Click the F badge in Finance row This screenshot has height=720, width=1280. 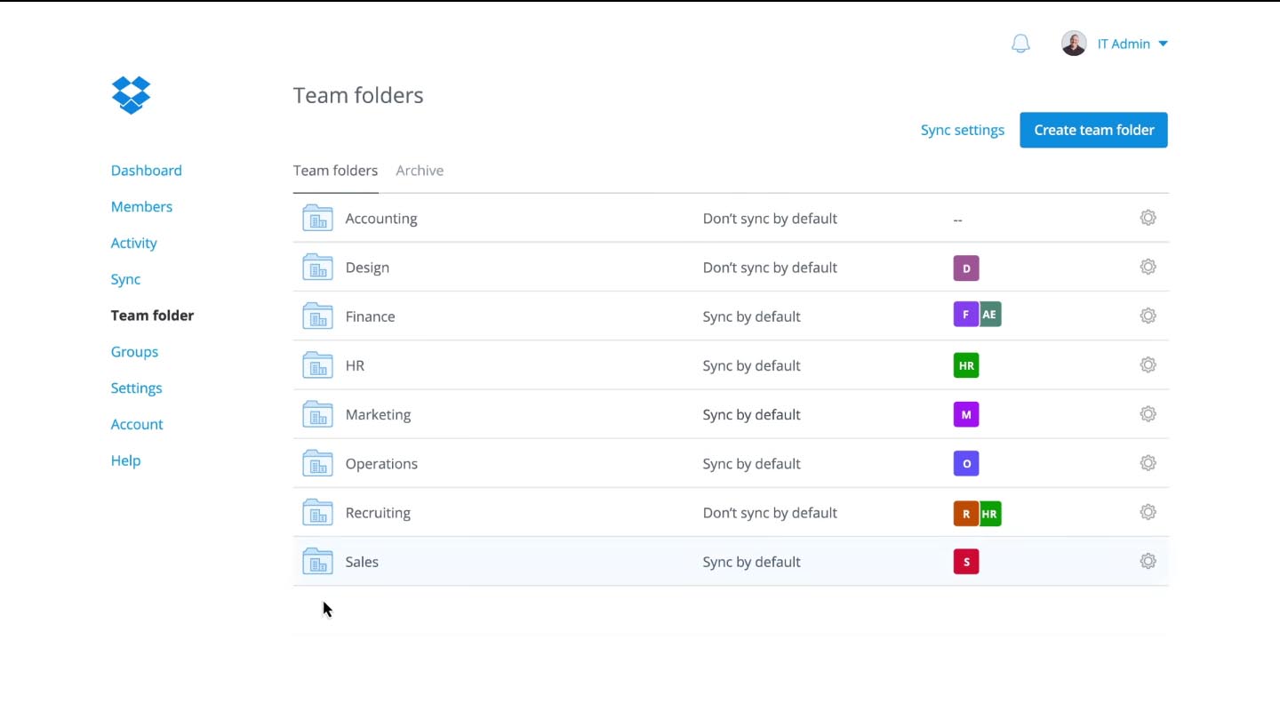(965, 315)
